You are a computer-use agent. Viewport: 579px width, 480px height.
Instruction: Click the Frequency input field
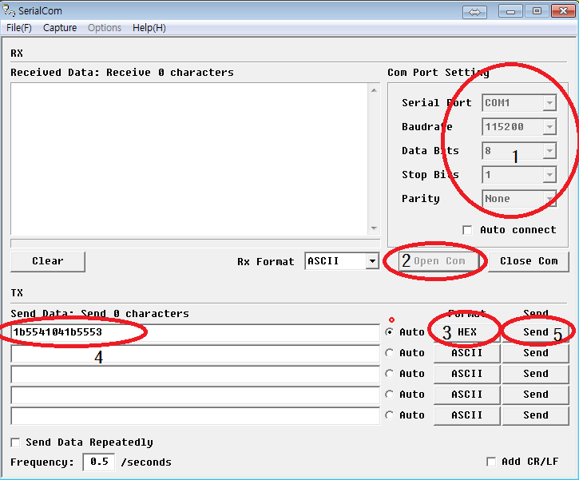[x=98, y=462]
